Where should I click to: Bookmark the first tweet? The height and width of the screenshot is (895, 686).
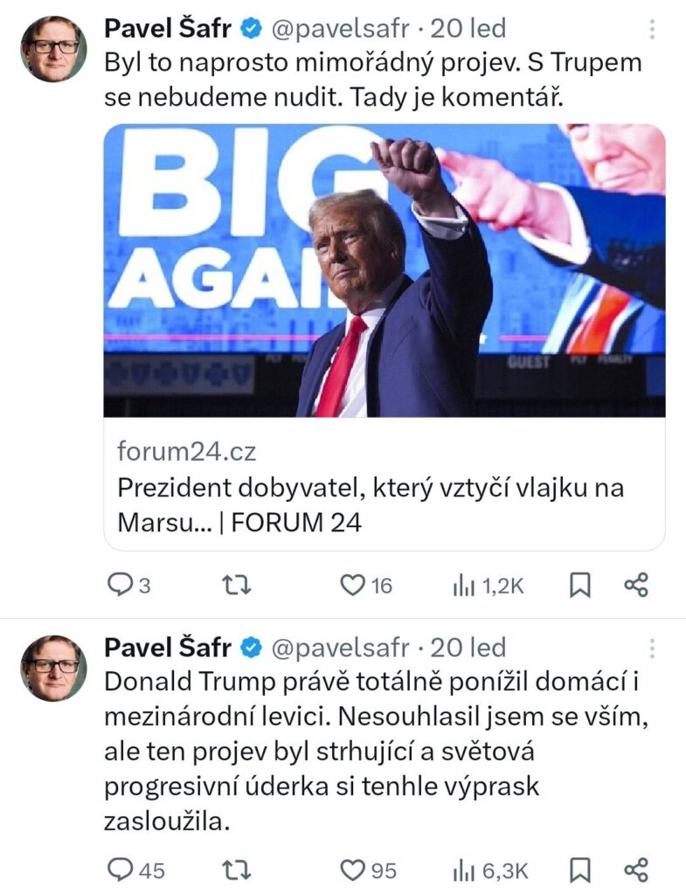(579, 586)
